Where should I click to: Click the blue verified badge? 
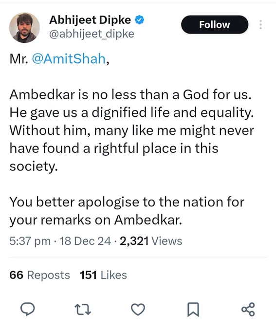click(x=139, y=20)
